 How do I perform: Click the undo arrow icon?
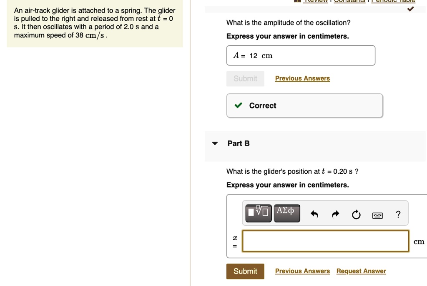[314, 214]
